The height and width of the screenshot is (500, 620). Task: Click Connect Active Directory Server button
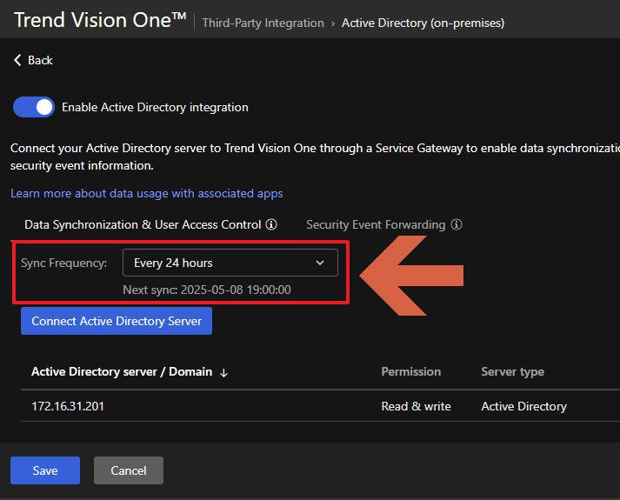[x=117, y=321]
